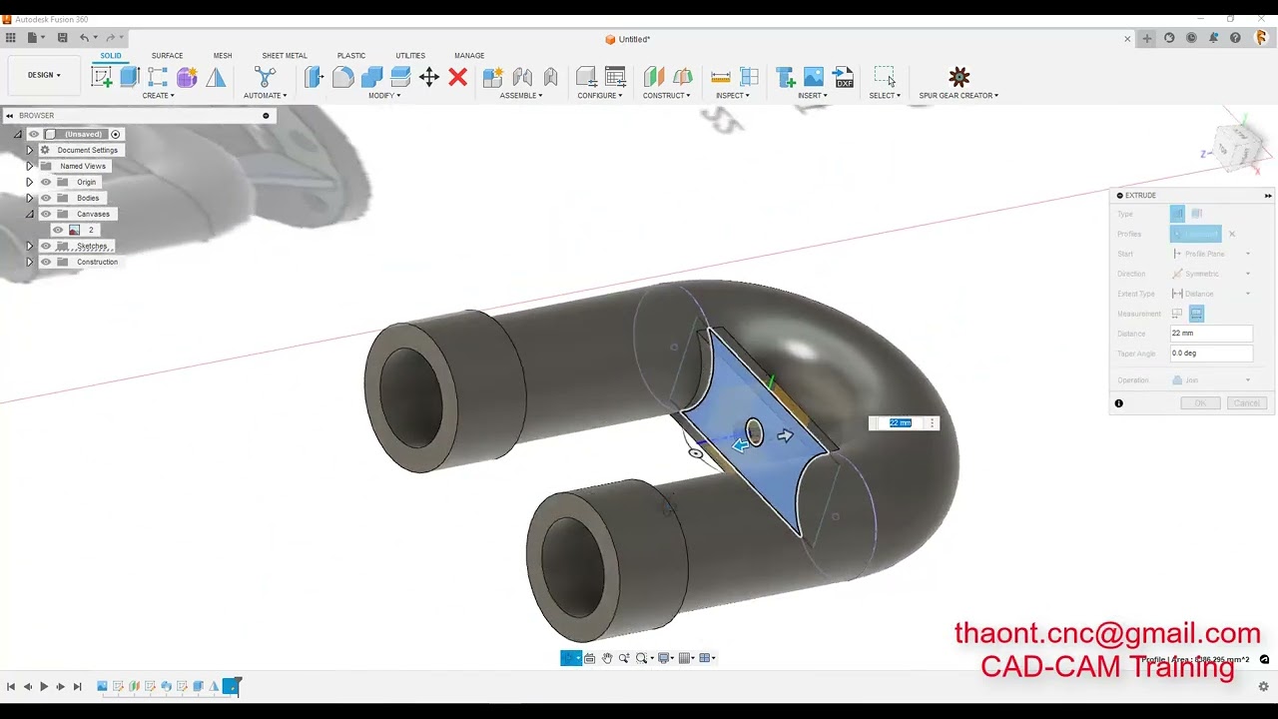The height and width of the screenshot is (719, 1278).
Task: Toggle visibility of Origin folder
Action: click(46, 182)
